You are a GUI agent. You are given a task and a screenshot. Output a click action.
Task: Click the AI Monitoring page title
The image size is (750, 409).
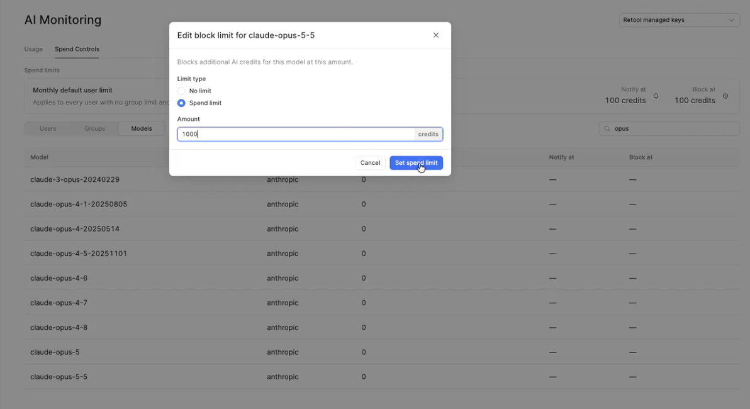point(63,20)
